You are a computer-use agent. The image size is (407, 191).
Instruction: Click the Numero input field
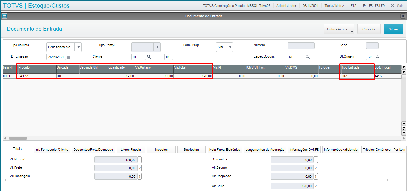[301, 46]
